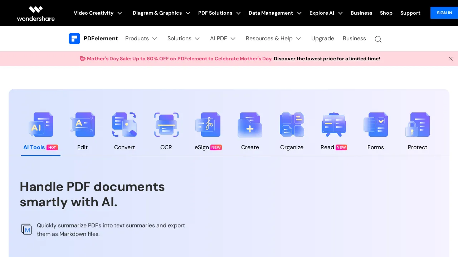Click the PDFelement logo icon

point(74,39)
